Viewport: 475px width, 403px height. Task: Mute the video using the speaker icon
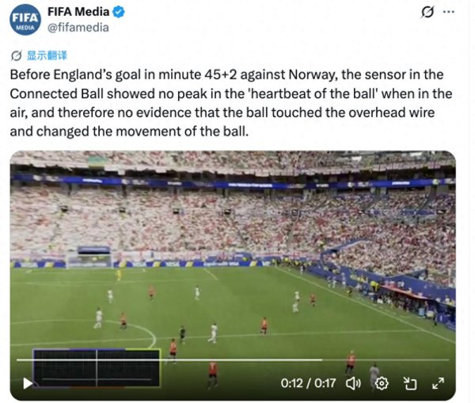(x=353, y=384)
